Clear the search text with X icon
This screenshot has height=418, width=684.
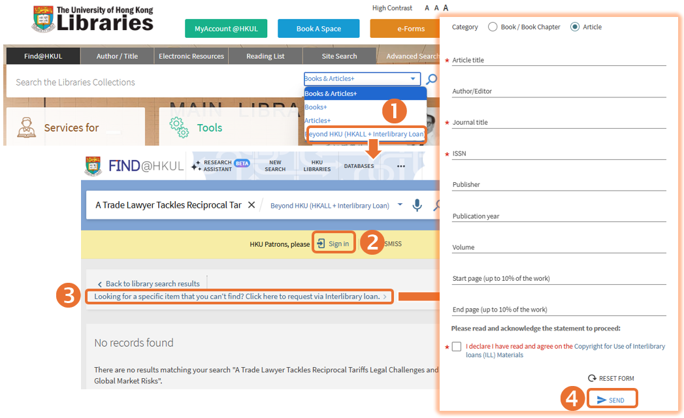[x=252, y=205]
